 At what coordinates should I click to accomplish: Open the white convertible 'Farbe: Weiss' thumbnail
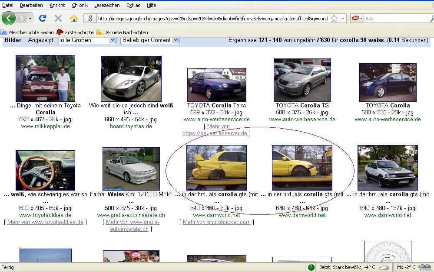click(131, 168)
